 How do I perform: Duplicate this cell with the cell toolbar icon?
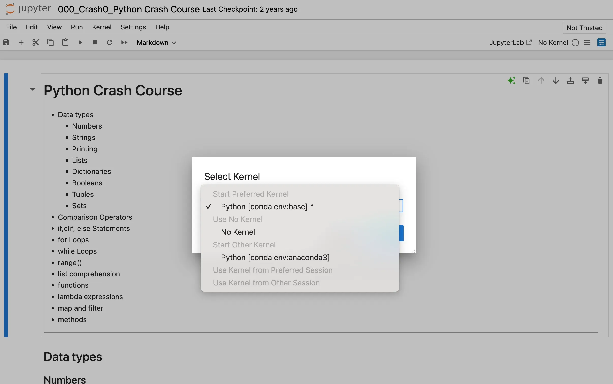point(526,81)
